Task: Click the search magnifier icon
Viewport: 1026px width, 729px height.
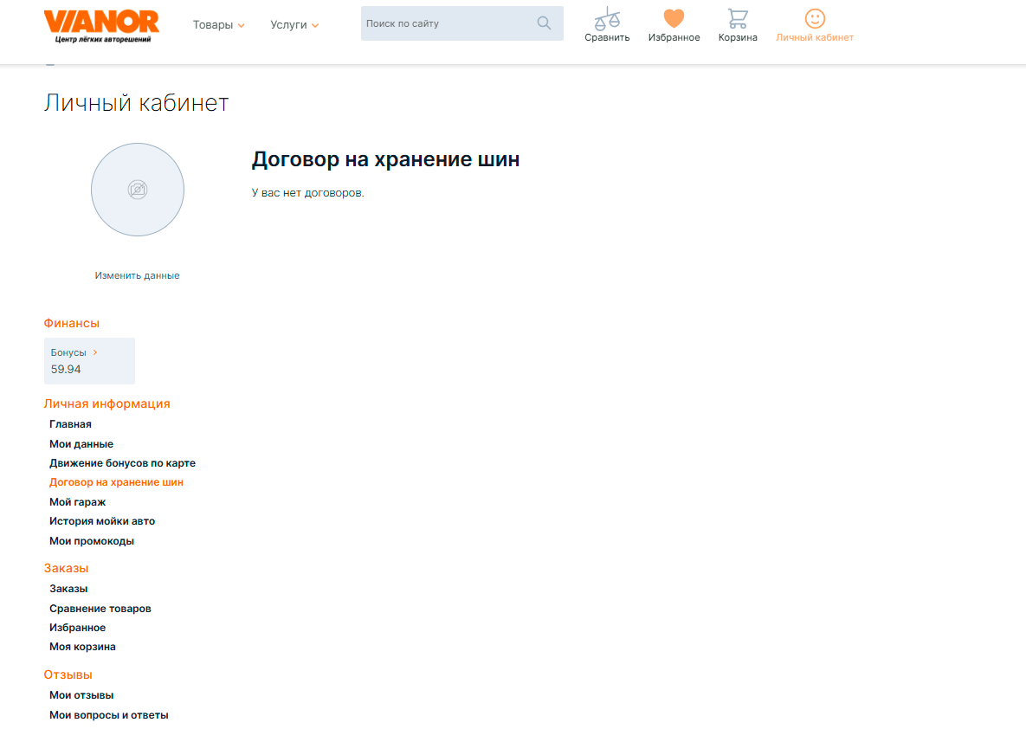Action: coord(544,23)
